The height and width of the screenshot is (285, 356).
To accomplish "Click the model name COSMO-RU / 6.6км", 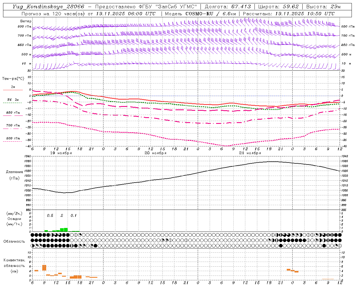I will click(211, 14).
